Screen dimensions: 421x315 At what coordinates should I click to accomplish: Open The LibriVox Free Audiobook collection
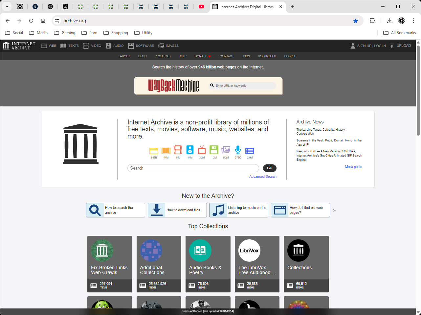[257, 264]
